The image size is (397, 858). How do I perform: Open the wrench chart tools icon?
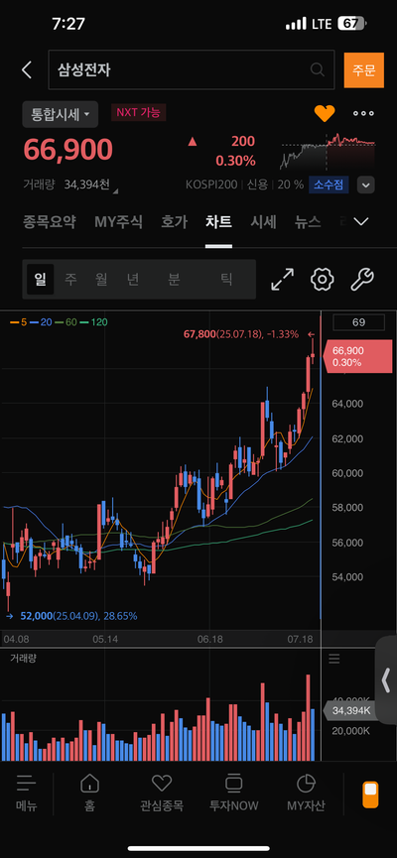click(x=362, y=280)
